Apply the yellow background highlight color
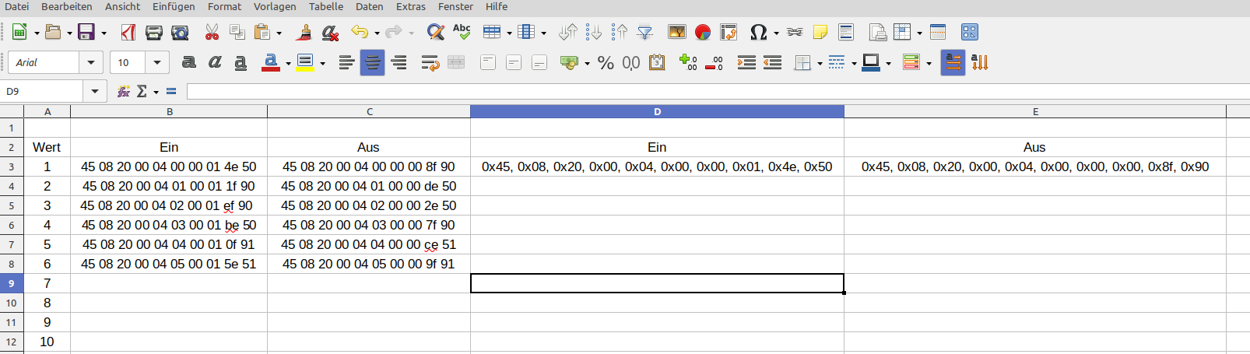 pos(304,63)
